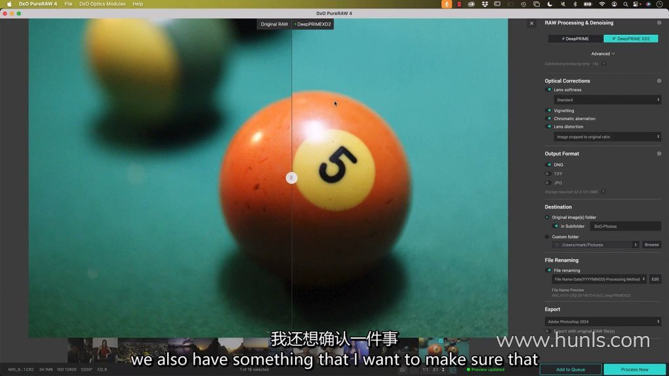Select Custom folder destination
This screenshot has width=669, height=376.
547,237
